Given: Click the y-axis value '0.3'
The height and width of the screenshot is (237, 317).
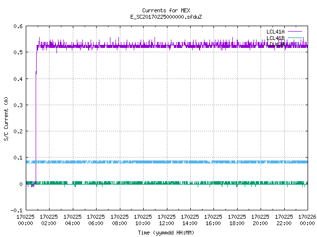Looking at the screenshot, I should click(x=18, y=105).
